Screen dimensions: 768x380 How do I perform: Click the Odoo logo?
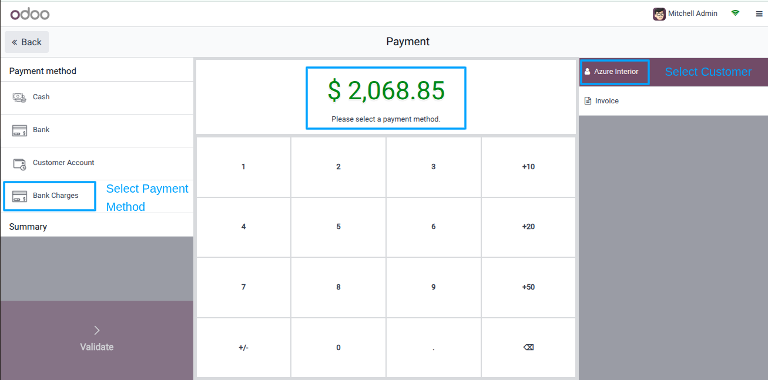click(30, 14)
